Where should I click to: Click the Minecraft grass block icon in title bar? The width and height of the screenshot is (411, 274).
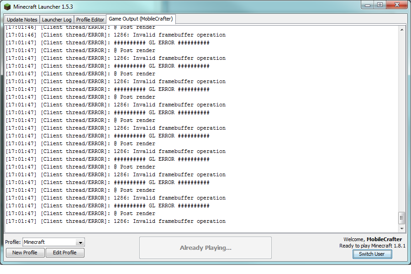(7, 7)
